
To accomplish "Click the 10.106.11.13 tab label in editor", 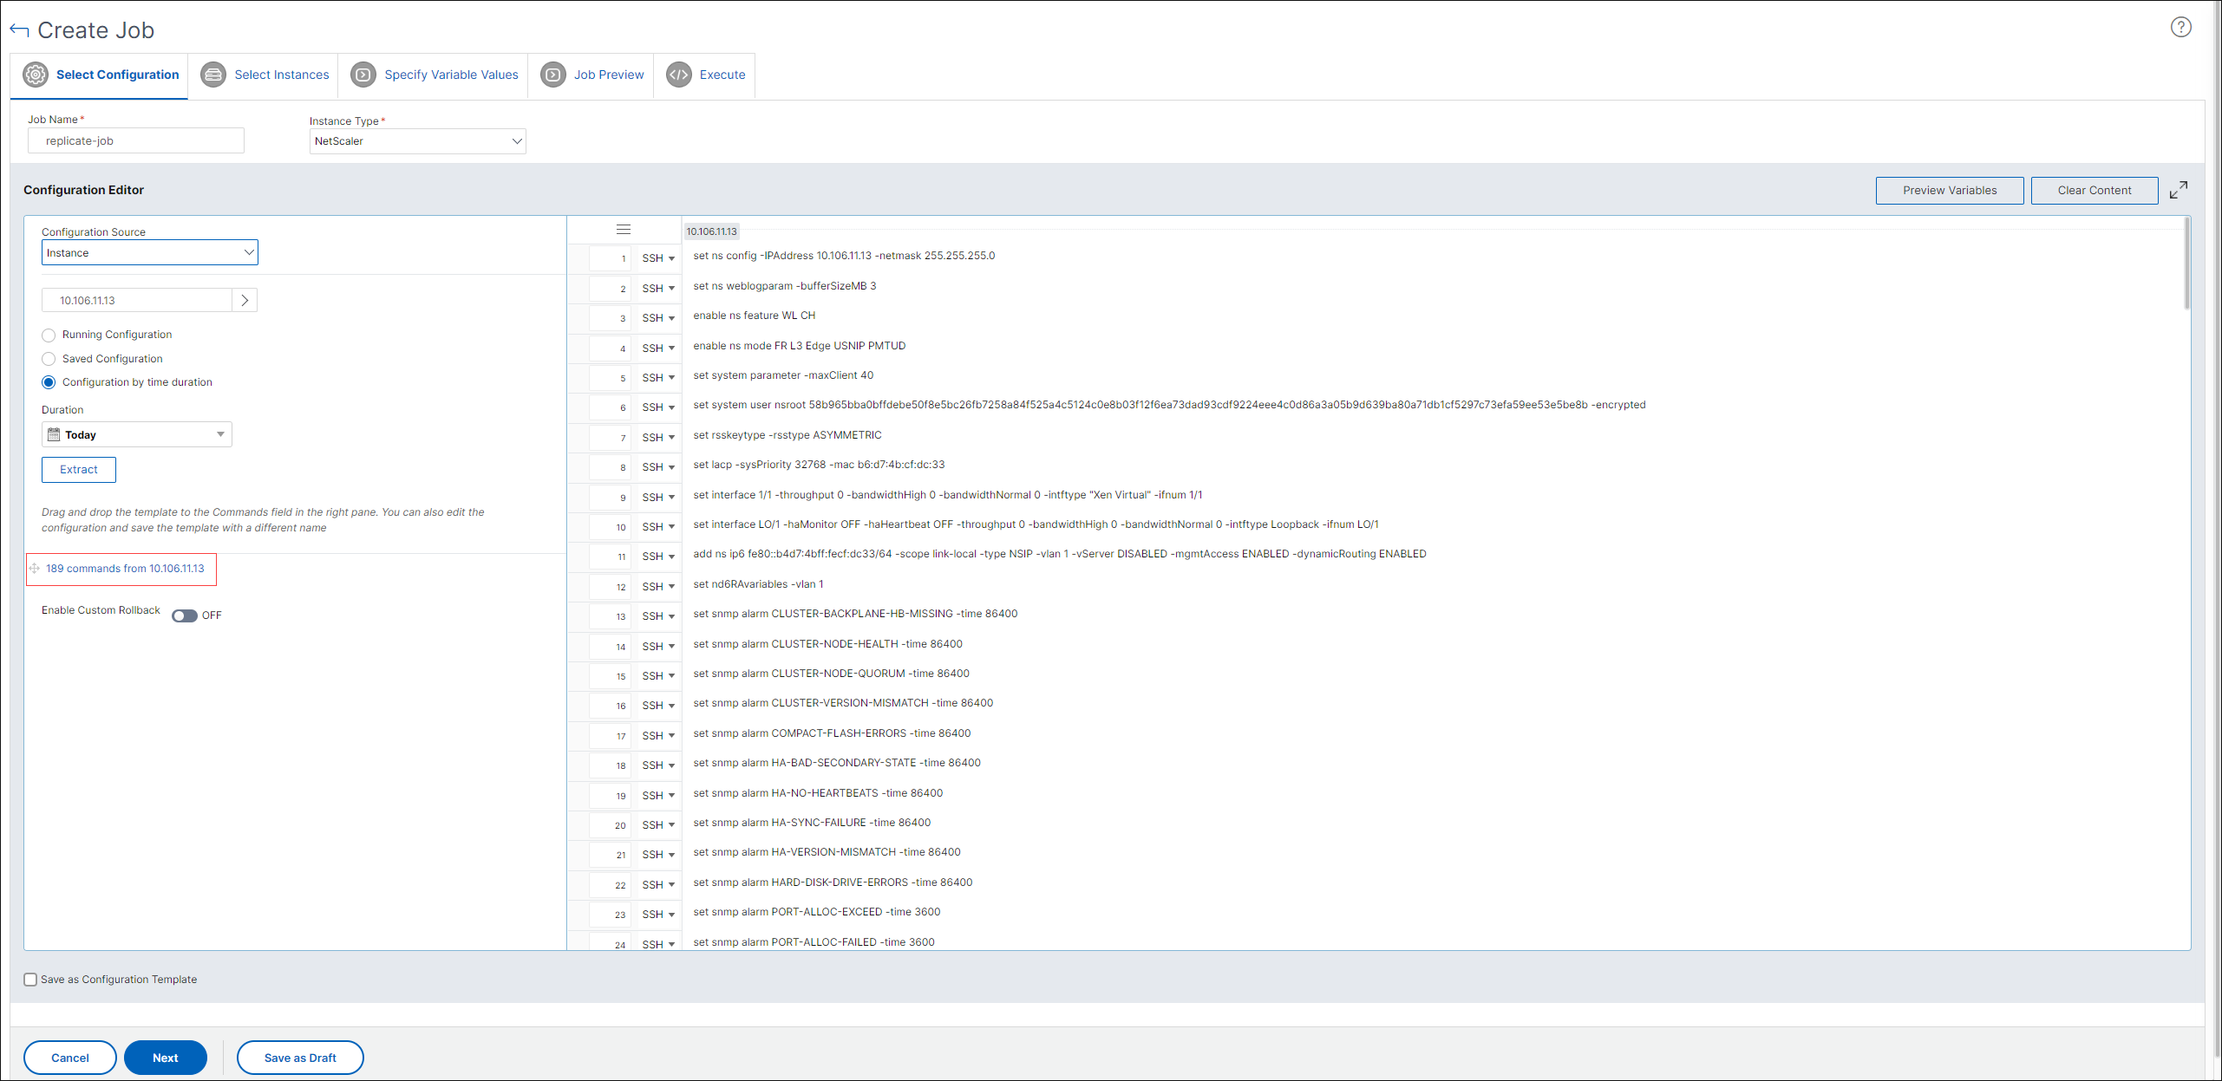I will point(711,231).
